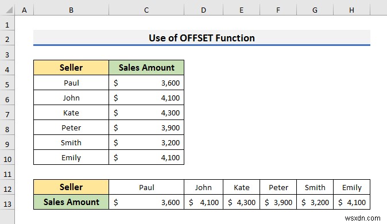Select the Paul cell in column B
387x224 pixels.
(71, 83)
